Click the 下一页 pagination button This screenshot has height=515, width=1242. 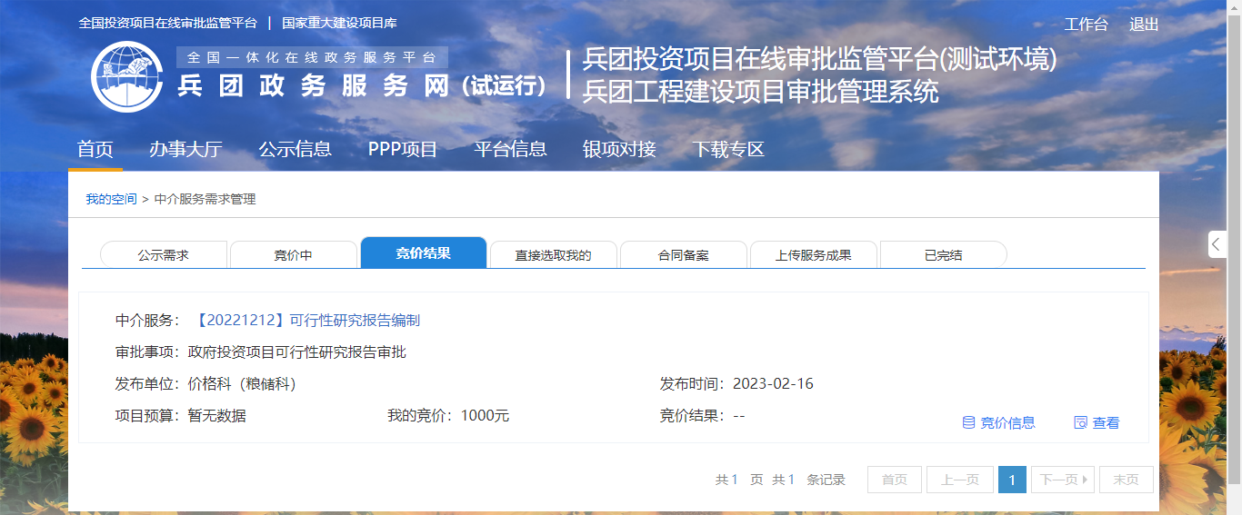[1062, 480]
